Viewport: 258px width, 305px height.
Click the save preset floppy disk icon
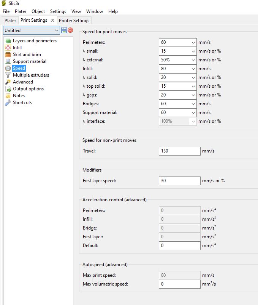coord(64,30)
